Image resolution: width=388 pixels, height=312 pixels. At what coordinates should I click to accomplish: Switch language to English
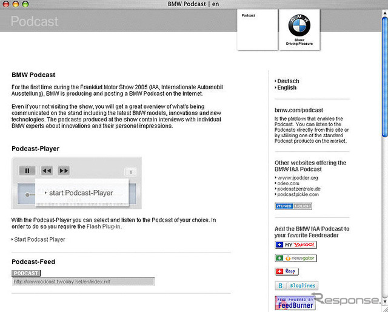coord(287,88)
